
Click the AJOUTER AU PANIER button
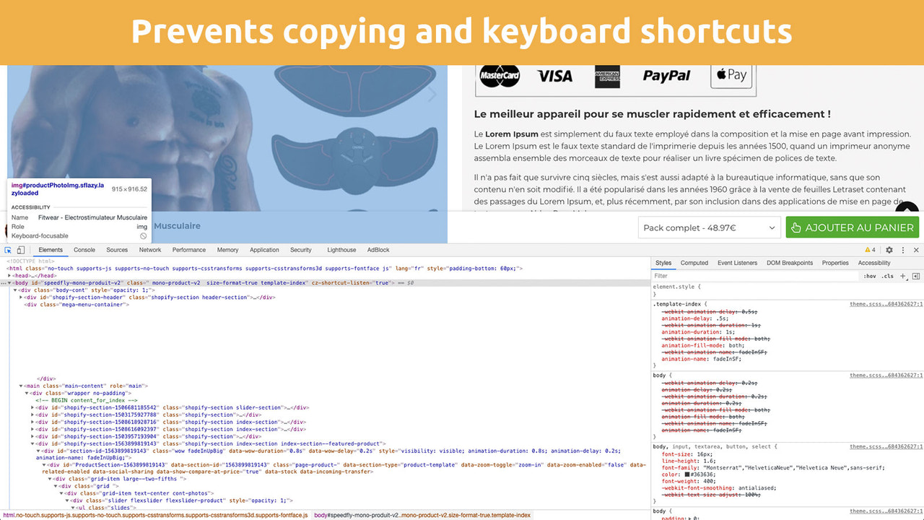[852, 227]
